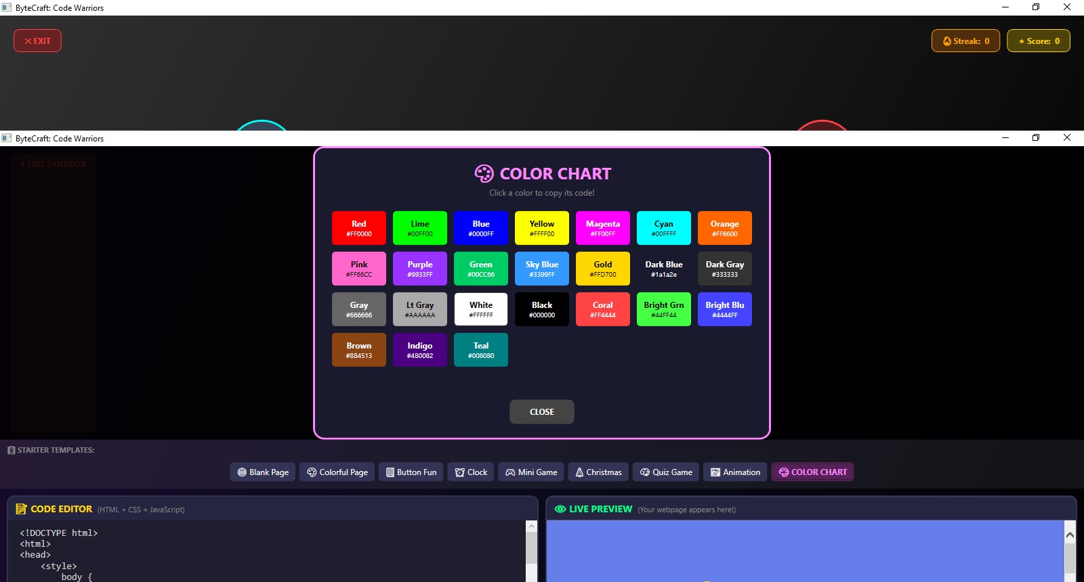Pick the Cyan #00FFFF swatch

click(x=664, y=228)
